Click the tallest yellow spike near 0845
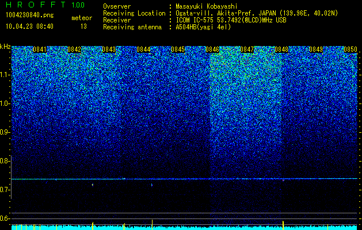The image size is (362, 230). coord(152,225)
